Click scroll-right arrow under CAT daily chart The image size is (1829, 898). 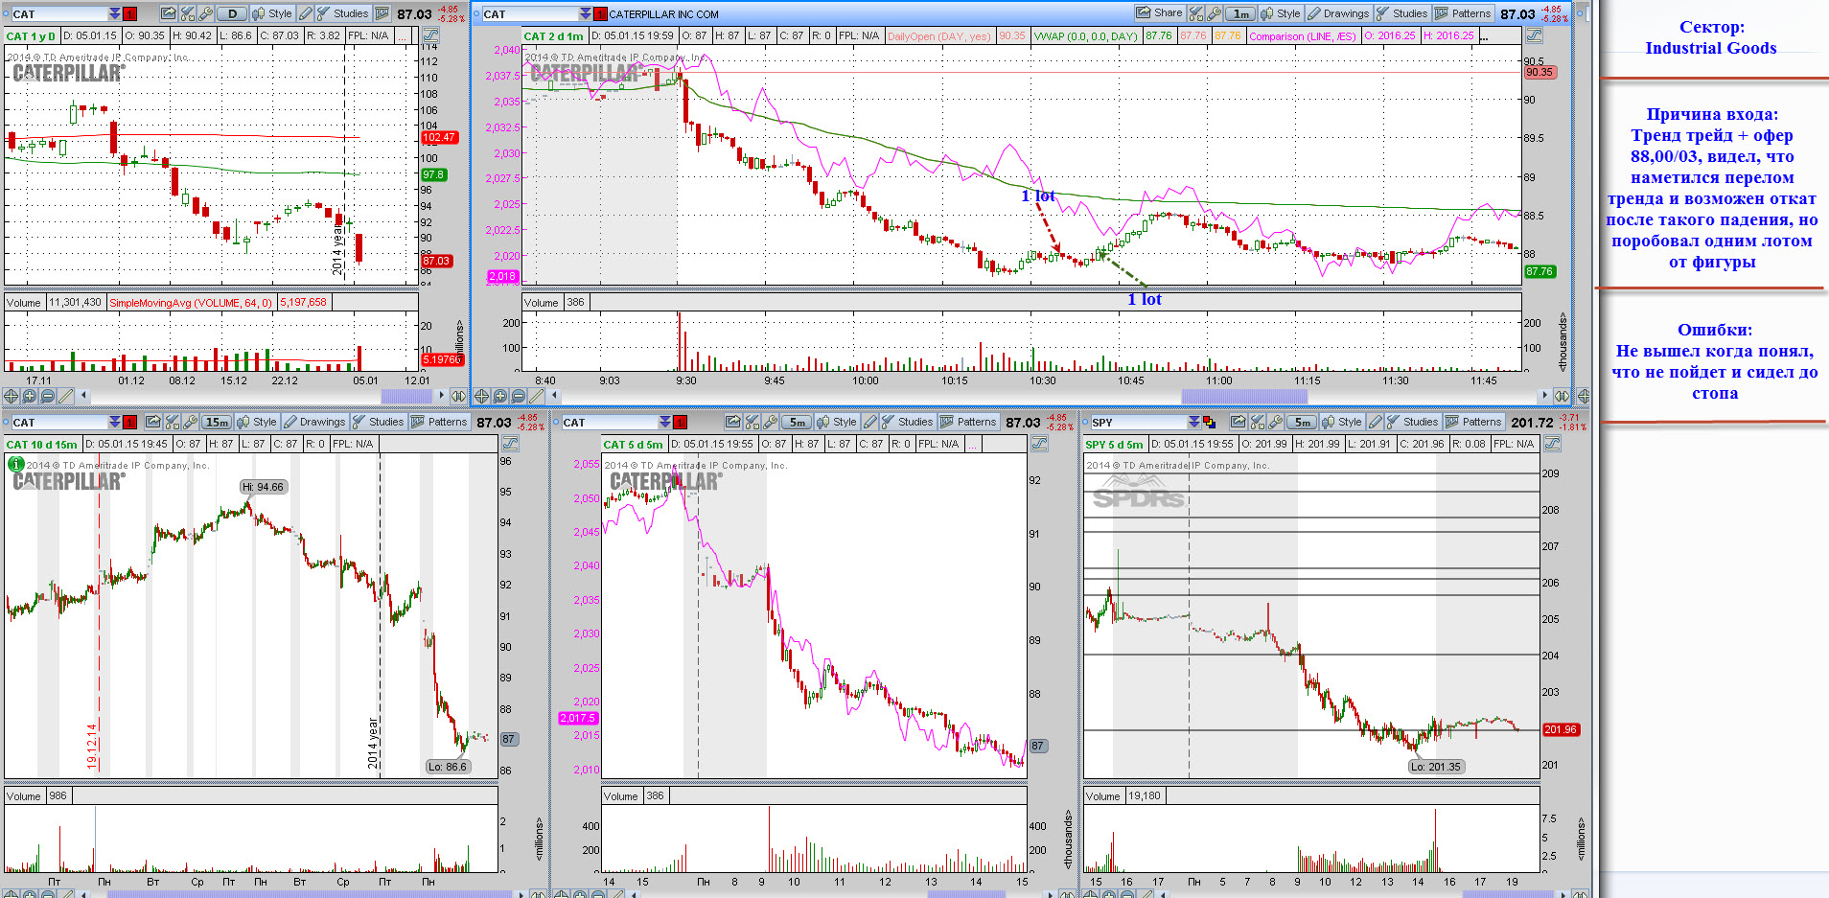click(x=441, y=396)
